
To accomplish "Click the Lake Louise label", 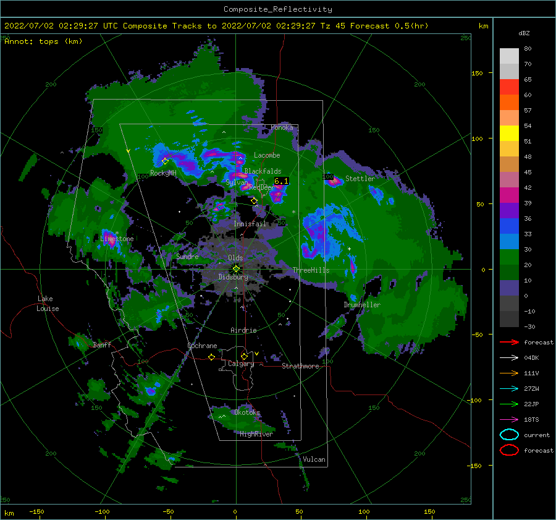I will click(x=48, y=304).
